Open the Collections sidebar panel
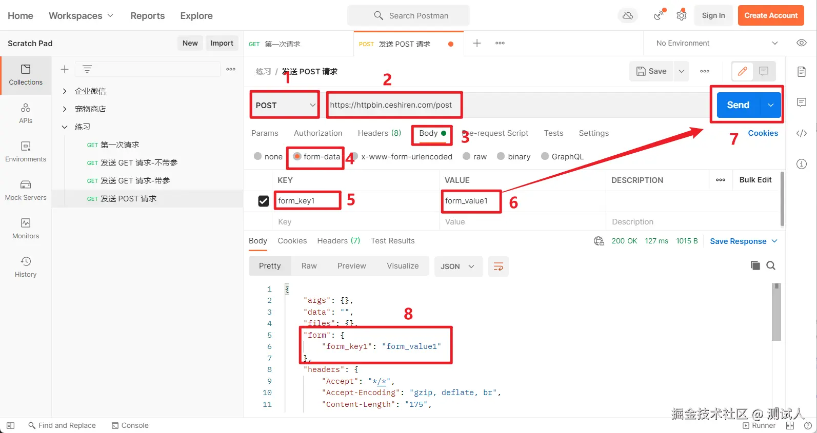This screenshot has width=817, height=433. (x=26, y=75)
